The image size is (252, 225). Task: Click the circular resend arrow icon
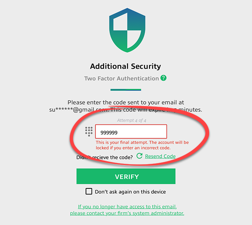tap(139, 156)
